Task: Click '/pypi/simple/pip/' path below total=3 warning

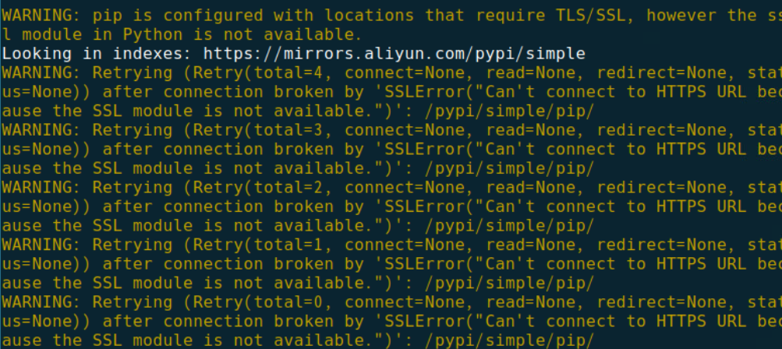Action: (509, 168)
